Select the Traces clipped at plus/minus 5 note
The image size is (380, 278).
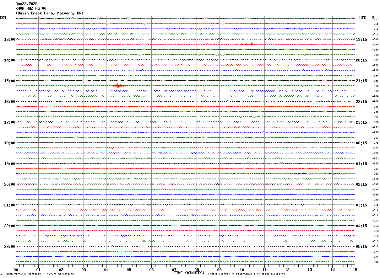pyautogui.click(x=246, y=274)
